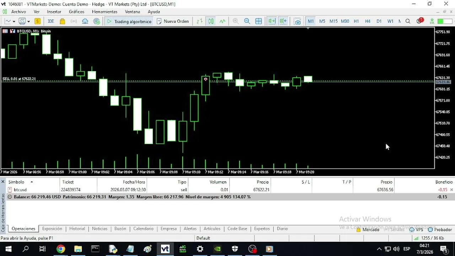The width and height of the screenshot is (455, 256).
Task: Expand the profiles dropdown arrow
Action: coord(28,21)
